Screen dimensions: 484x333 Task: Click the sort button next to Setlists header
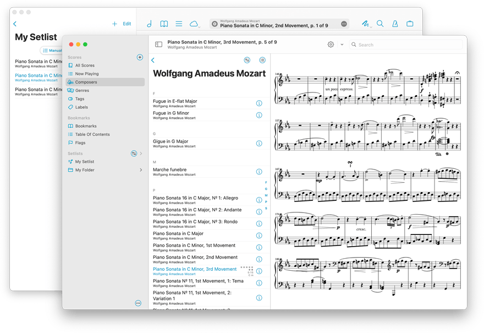134,153
